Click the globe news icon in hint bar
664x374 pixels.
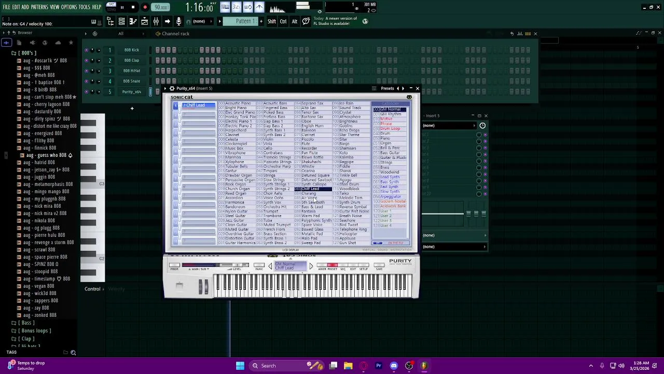click(365, 21)
